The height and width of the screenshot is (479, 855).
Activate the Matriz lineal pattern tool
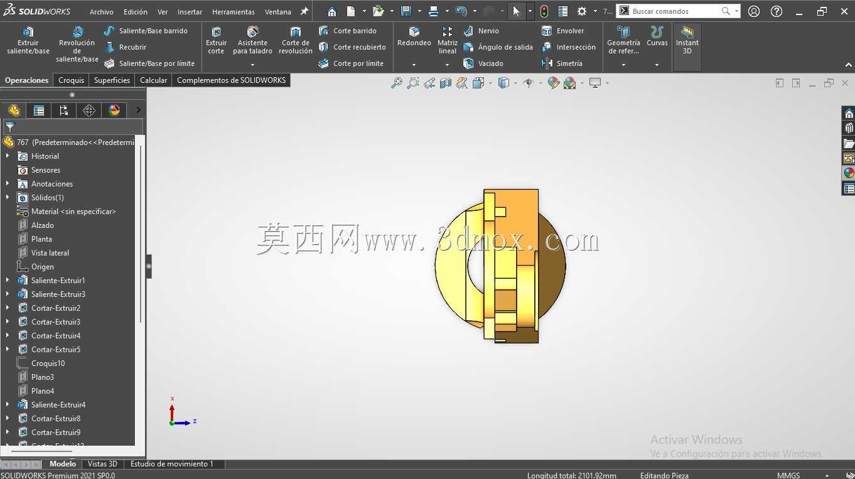[448, 41]
